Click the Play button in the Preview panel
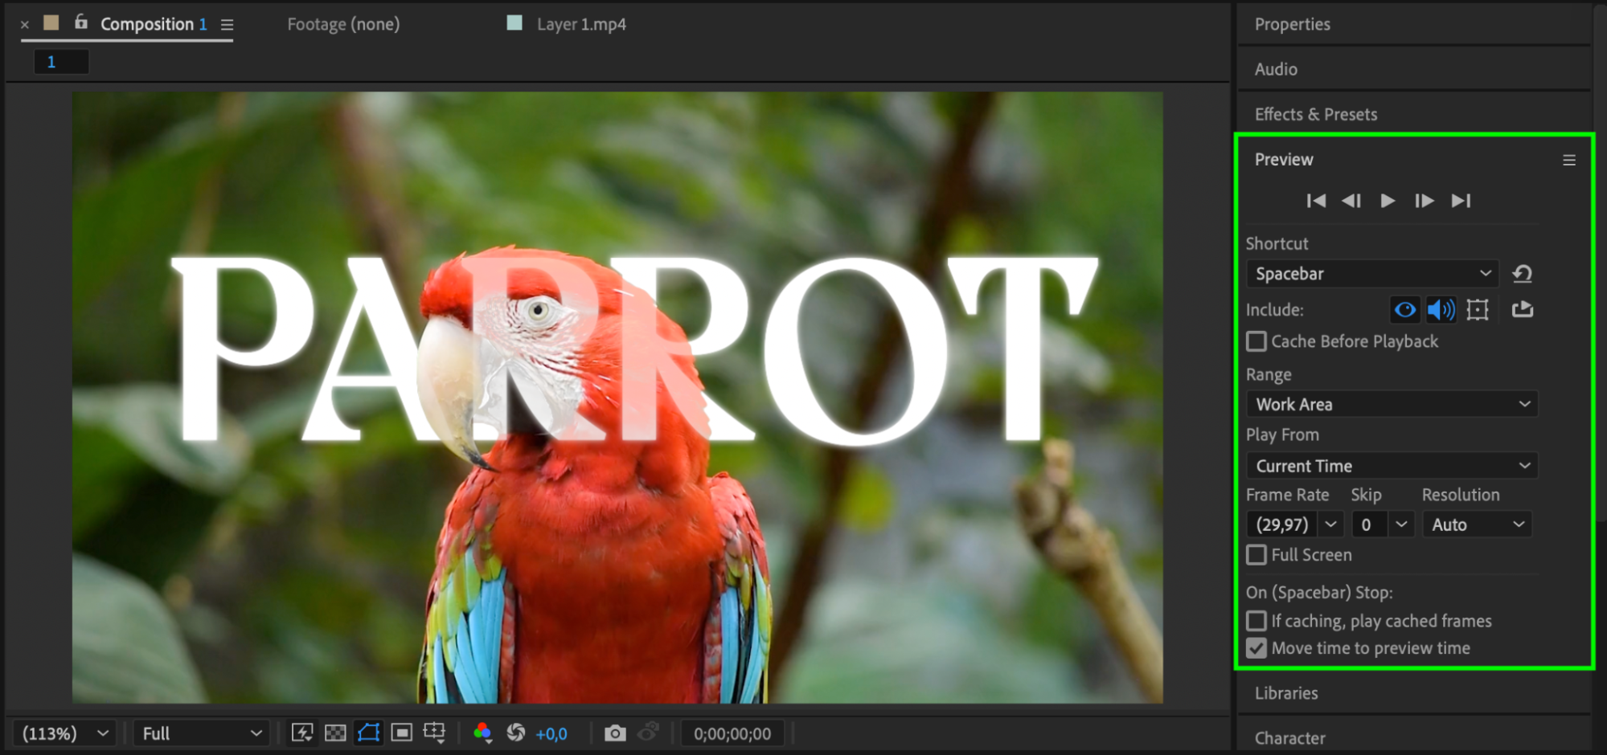This screenshot has width=1607, height=755. tap(1388, 201)
